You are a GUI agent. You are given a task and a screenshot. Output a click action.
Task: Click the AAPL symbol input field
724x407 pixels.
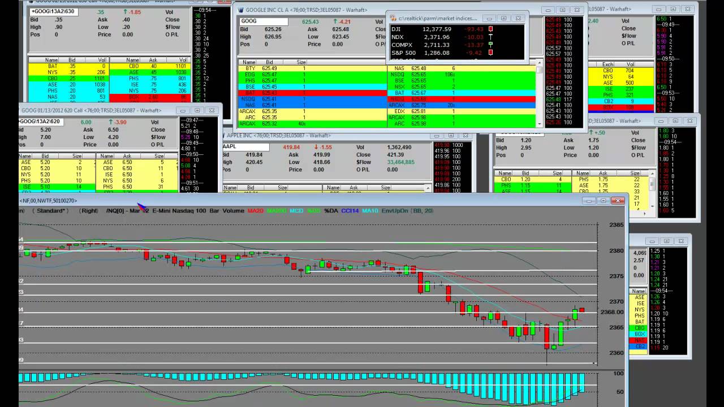point(245,146)
